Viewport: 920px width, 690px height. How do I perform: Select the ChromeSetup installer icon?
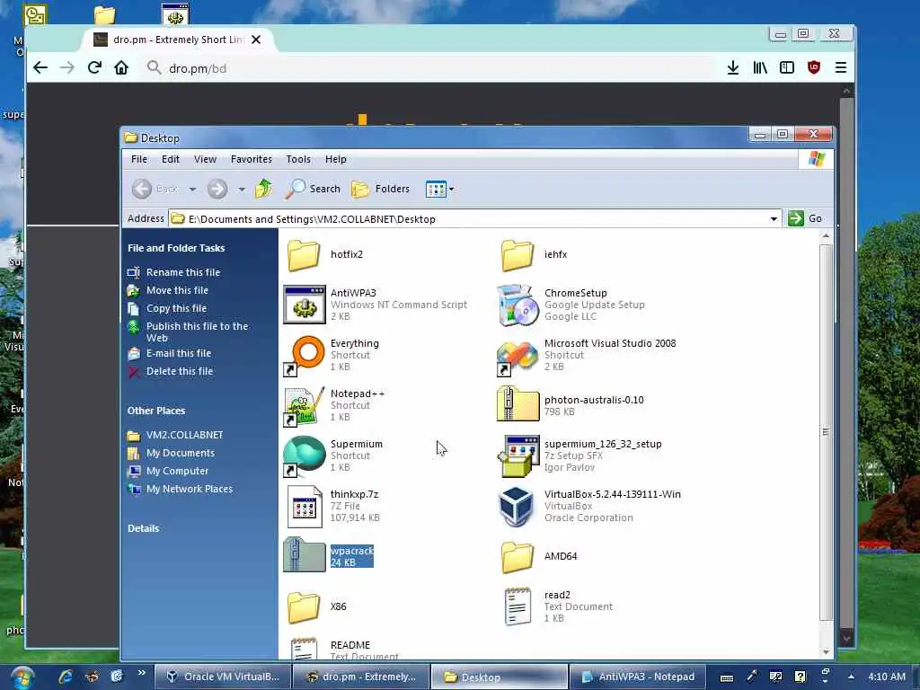tap(517, 305)
